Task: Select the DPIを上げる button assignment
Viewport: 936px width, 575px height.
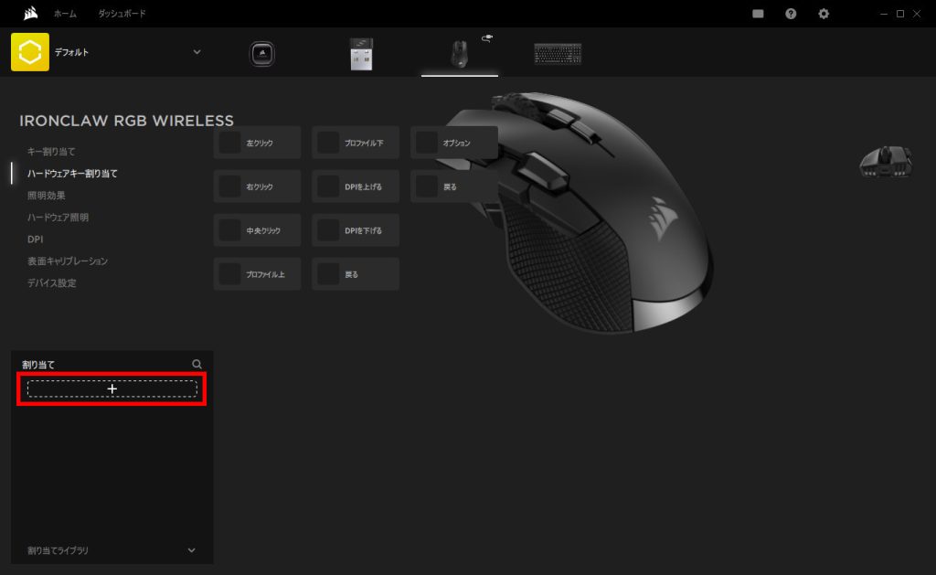Action: [356, 186]
